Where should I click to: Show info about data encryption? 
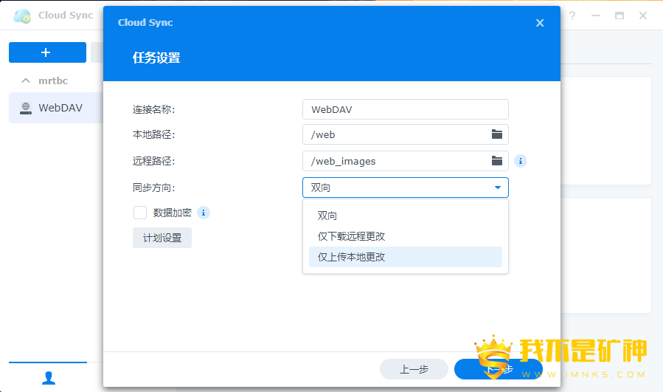204,213
